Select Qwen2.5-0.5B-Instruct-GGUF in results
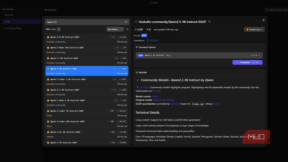Screen dimensions: 288x162 tap(87, 39)
